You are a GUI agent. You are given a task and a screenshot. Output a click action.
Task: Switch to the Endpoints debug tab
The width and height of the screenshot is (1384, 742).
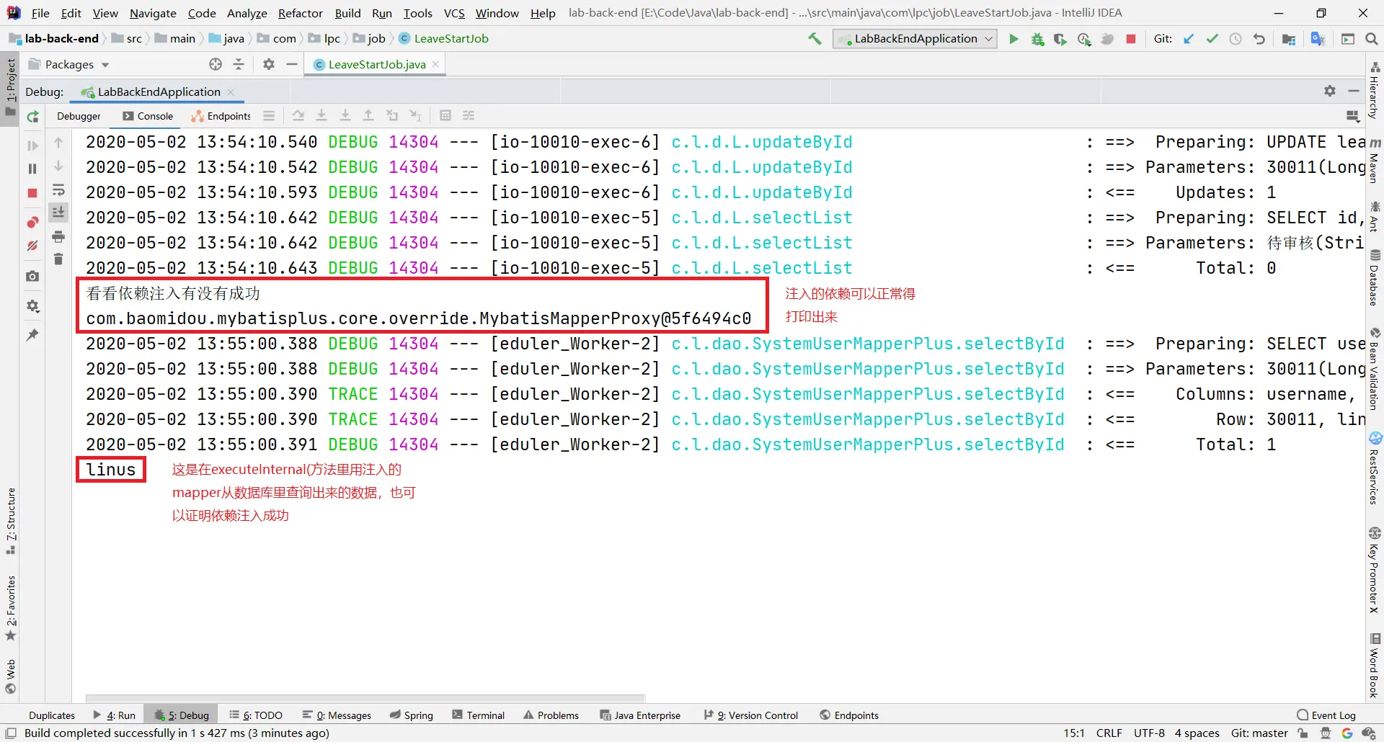coord(221,116)
